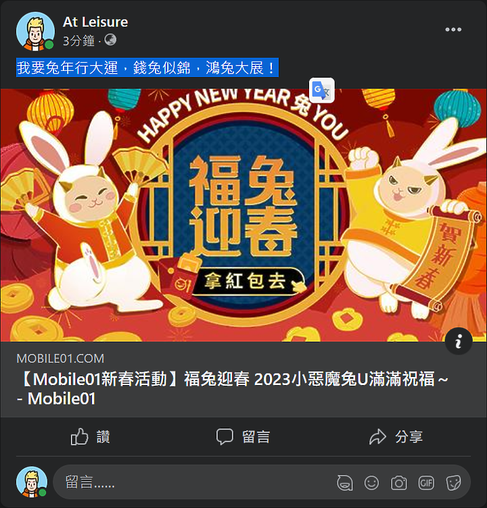Open the Mobile01 新春活動 link title
Screen dimensions: 487x508
coord(233,388)
